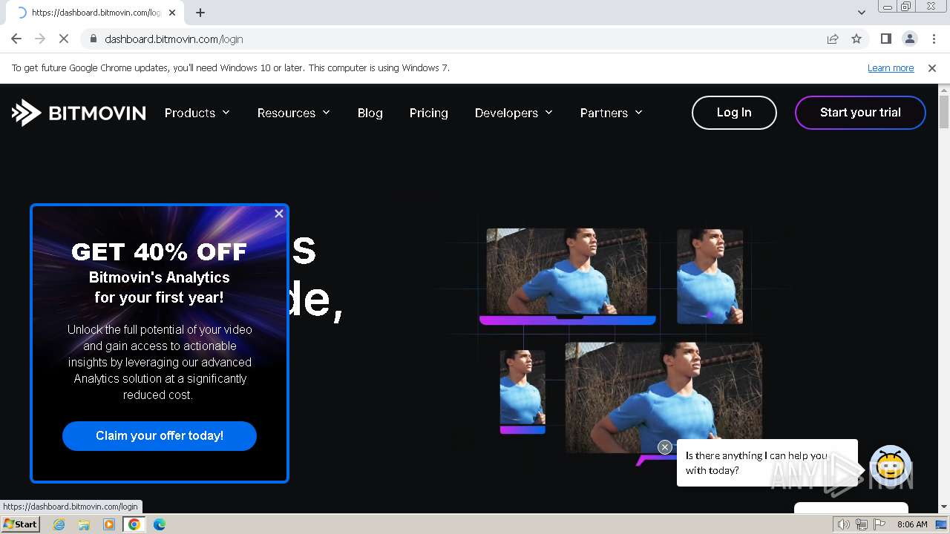Screen dimensions: 950x534
Task: Click the small phone video thumbnail
Action: pyautogui.click(x=522, y=392)
